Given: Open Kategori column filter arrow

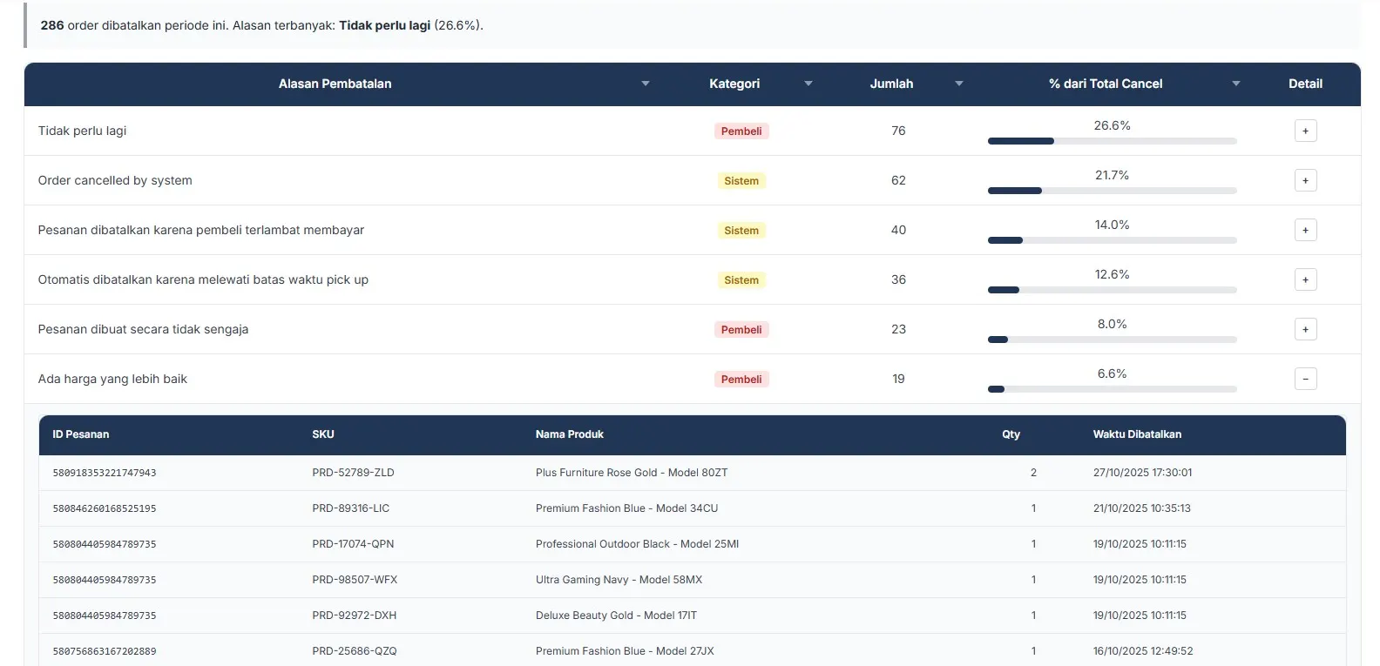Looking at the screenshot, I should coord(808,84).
